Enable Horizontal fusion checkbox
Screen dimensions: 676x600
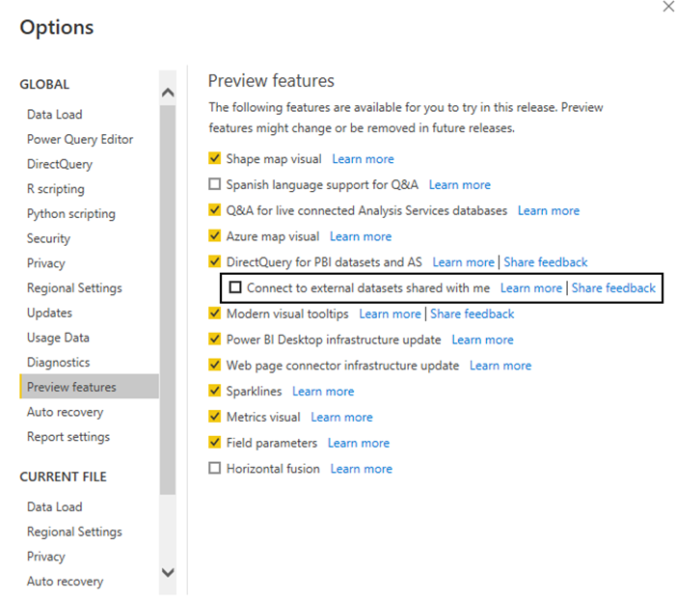[x=215, y=469]
